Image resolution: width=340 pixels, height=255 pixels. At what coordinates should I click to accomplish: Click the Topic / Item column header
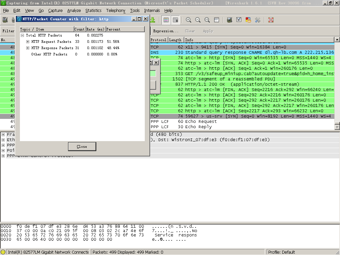pyautogui.click(x=47, y=29)
